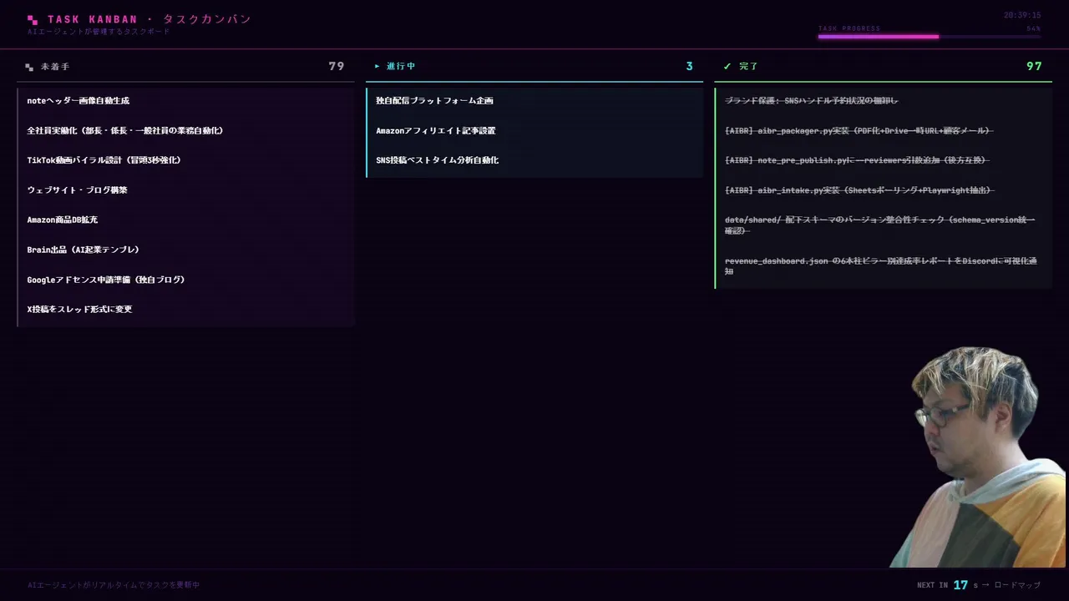Screen dimensions: 1069x601
Task: Click the AIエージェントが管理する subtitle
Action: coord(99,32)
